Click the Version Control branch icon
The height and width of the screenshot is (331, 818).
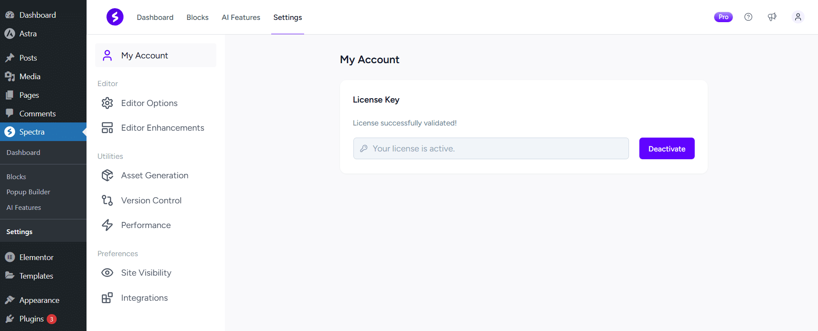[x=107, y=200]
